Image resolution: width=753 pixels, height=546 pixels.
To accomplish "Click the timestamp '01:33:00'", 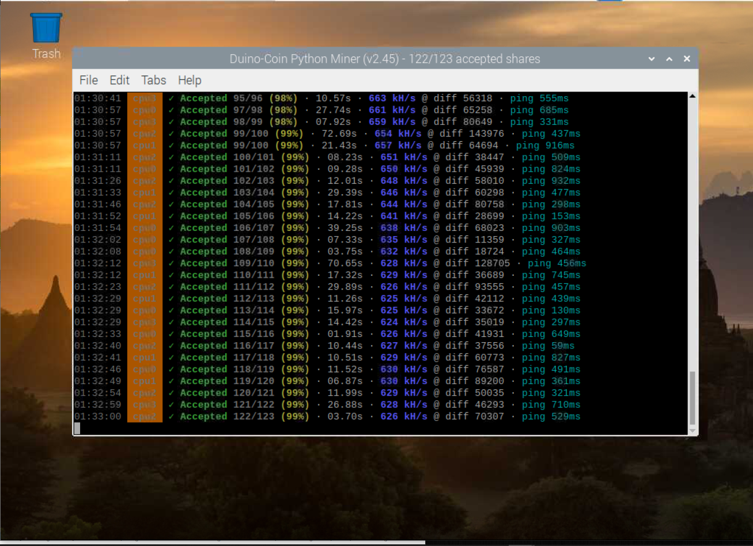I will [97, 416].
